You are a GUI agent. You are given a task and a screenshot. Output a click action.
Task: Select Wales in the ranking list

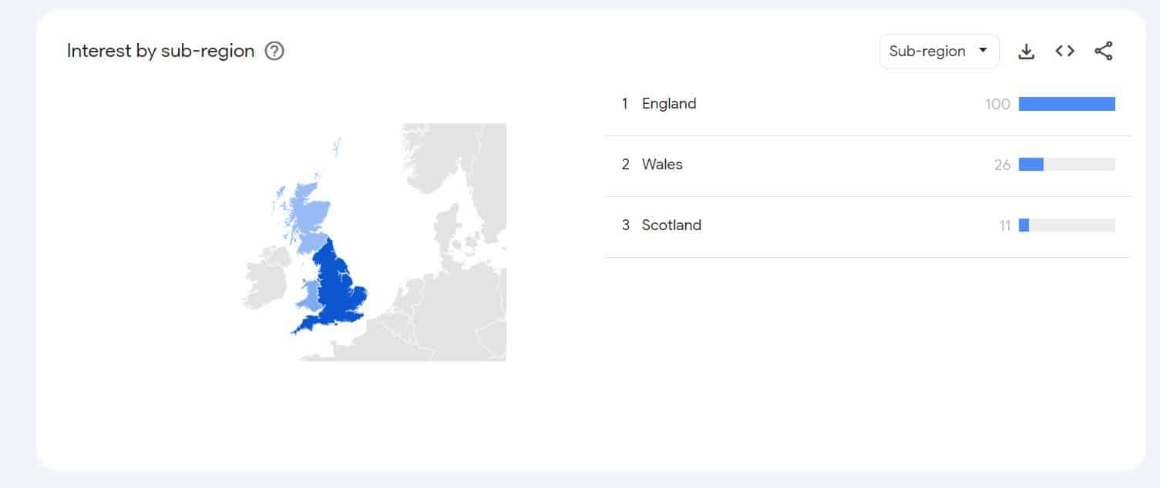point(662,165)
